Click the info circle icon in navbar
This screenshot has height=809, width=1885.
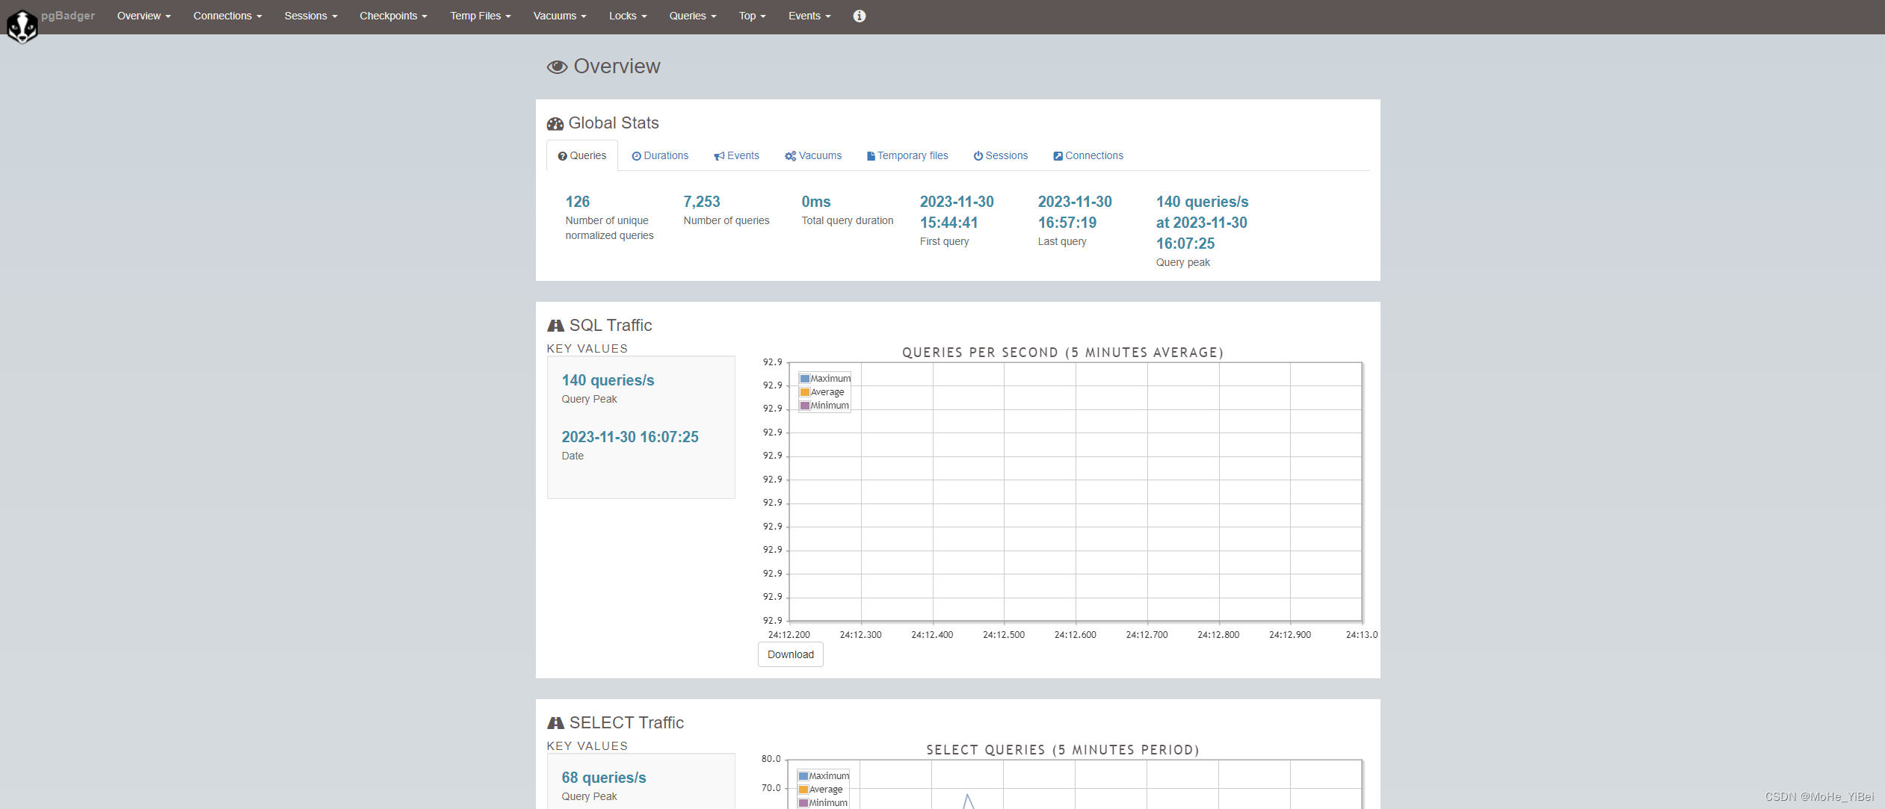[859, 16]
